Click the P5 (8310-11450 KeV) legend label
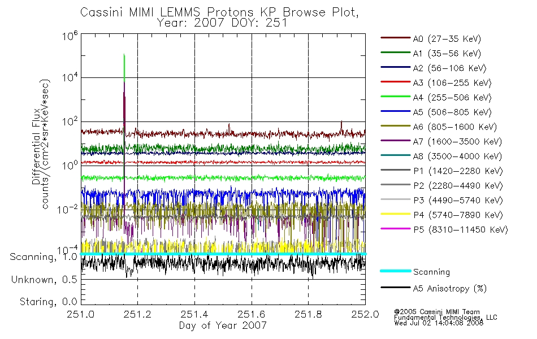 point(461,229)
